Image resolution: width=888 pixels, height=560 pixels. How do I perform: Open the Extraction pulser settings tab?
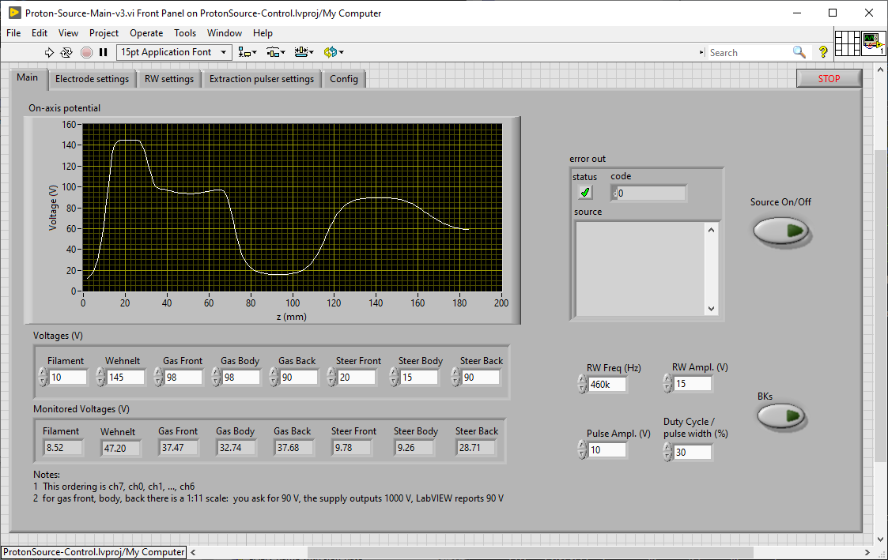262,79
